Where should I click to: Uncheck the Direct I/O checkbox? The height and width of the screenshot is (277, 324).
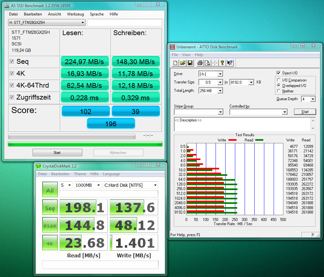coord(278,73)
